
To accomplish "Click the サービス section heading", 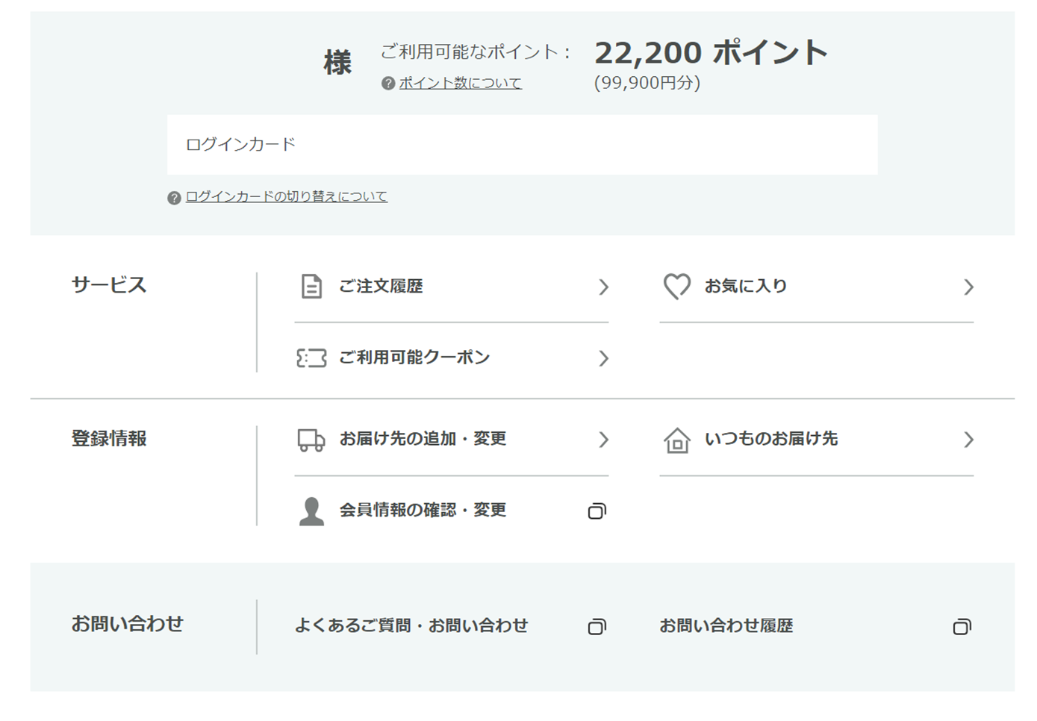I will [x=109, y=285].
